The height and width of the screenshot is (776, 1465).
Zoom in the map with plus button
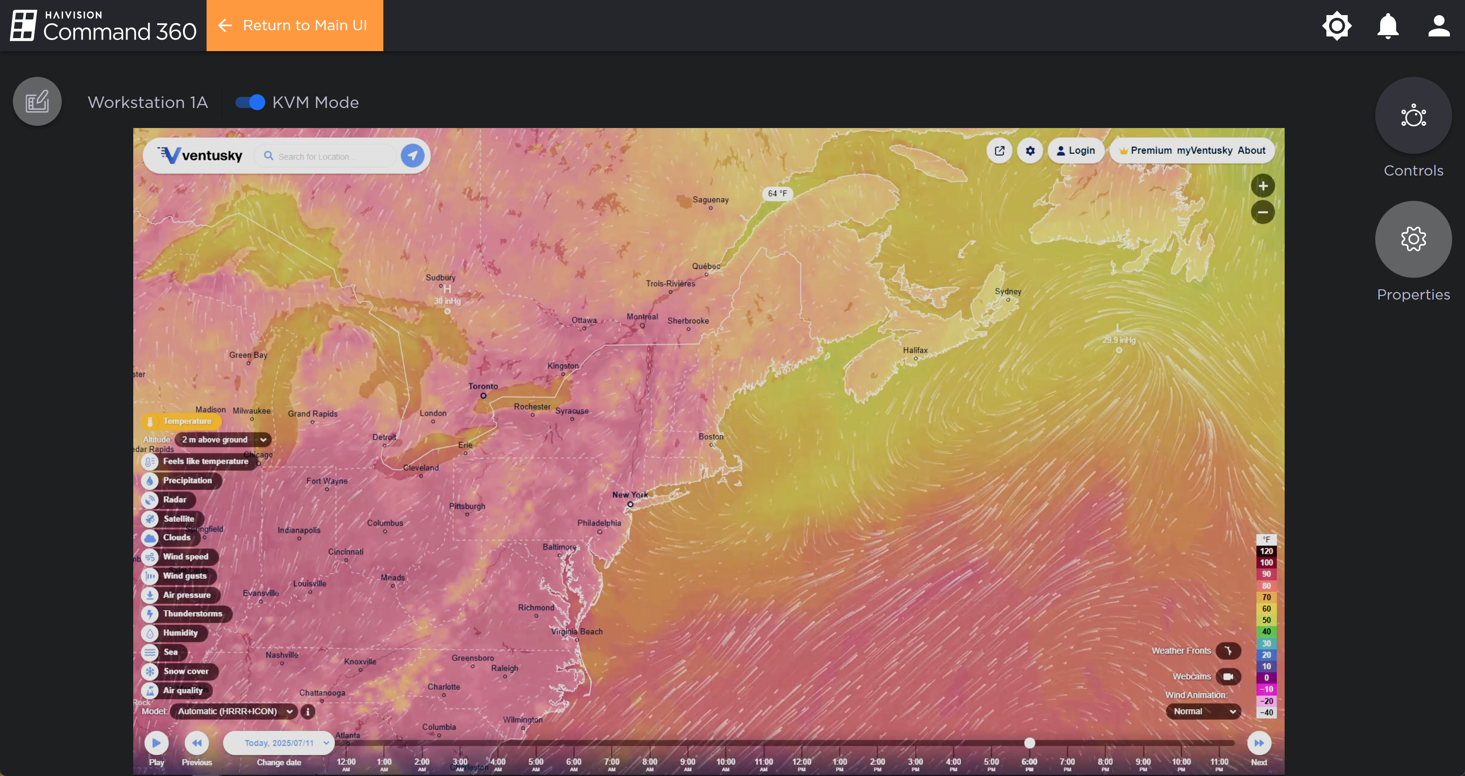pyautogui.click(x=1262, y=186)
